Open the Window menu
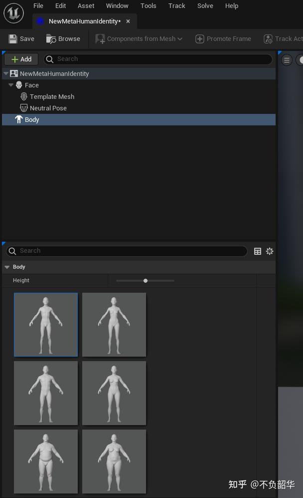Image resolution: width=303 pixels, height=498 pixels. click(x=117, y=5)
